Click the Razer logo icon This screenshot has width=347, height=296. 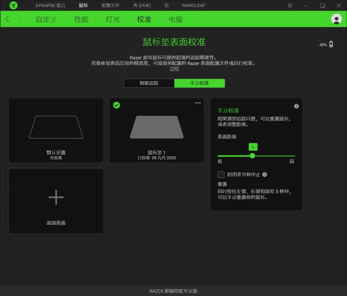13,5
